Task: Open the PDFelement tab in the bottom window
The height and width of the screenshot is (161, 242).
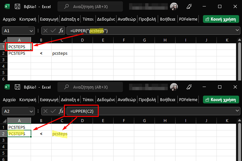Action: [188, 100]
